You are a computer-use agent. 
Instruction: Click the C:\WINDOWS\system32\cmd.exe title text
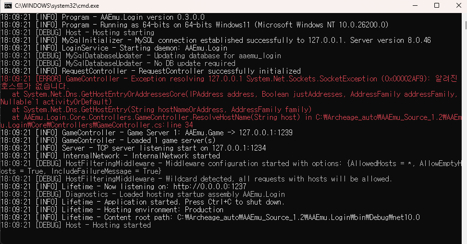pos(57,6)
